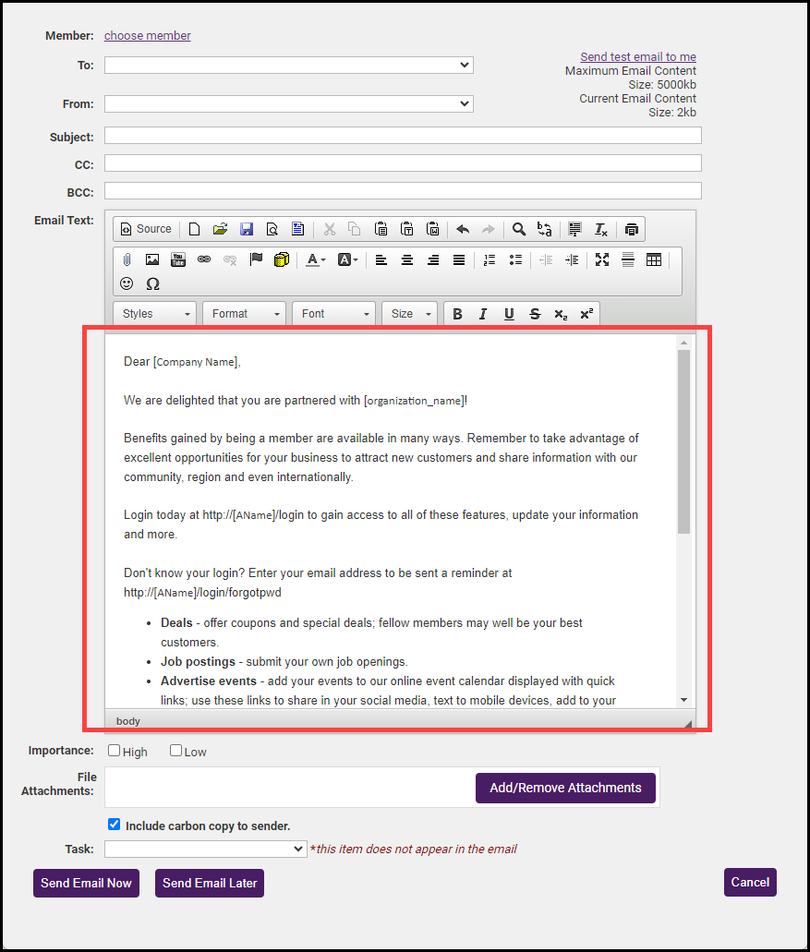This screenshot has height=952, width=810.
Task: Insert a horizontal line
Action: (x=628, y=259)
